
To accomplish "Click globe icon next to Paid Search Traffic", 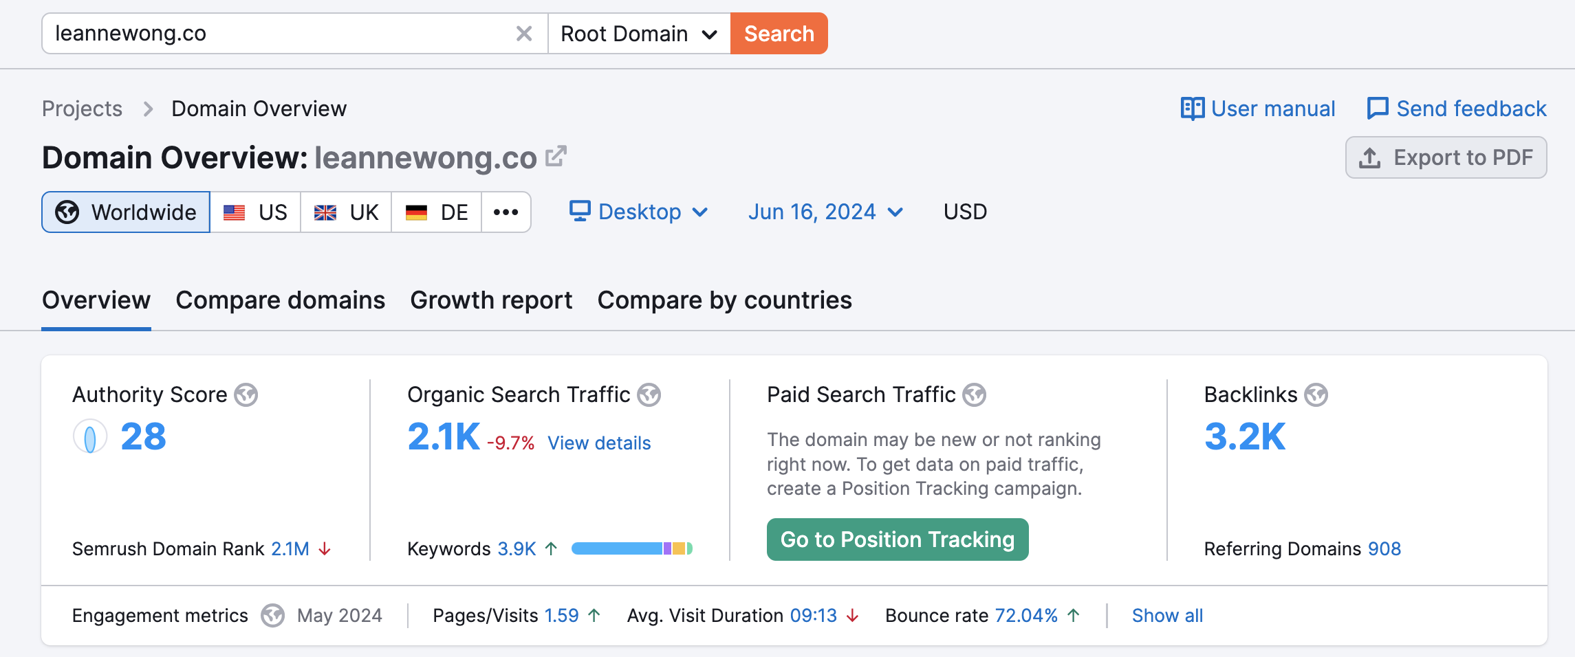I will (975, 395).
